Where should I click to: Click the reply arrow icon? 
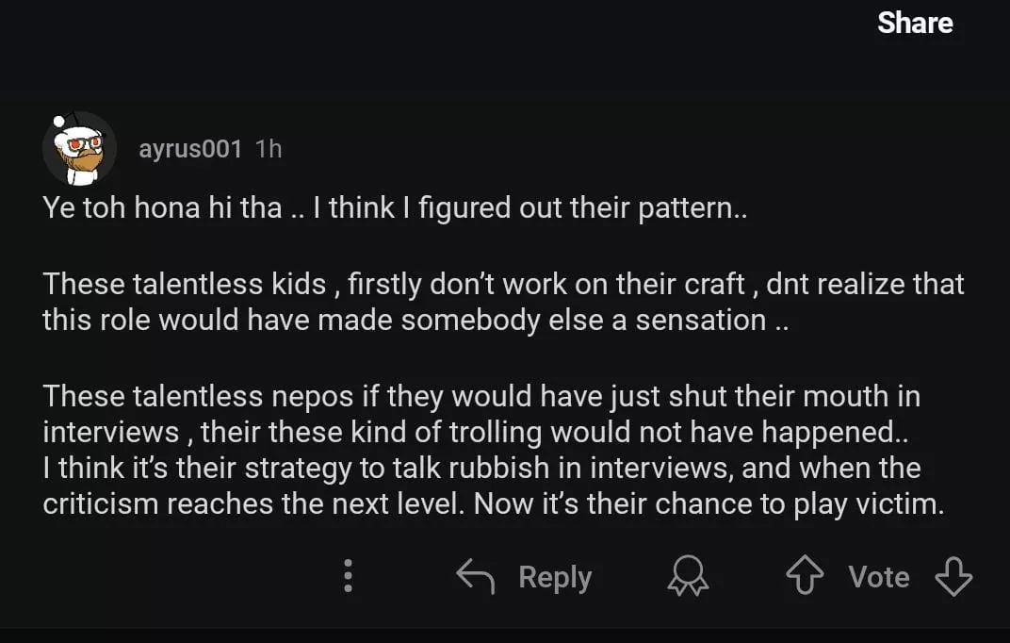click(x=476, y=576)
